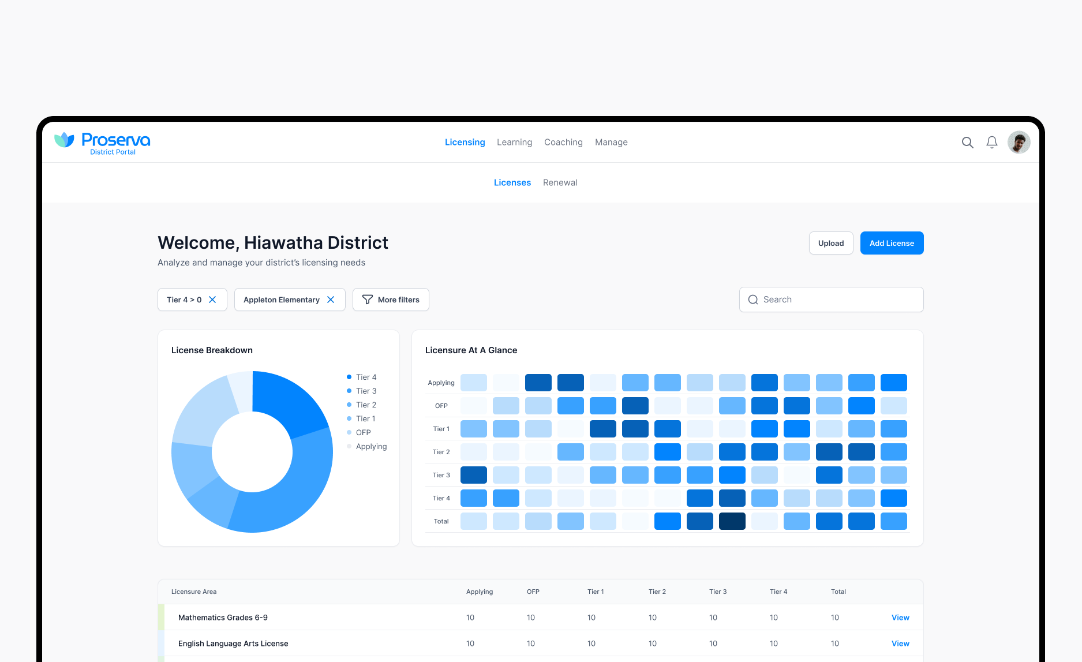Click the Tier 2 column header in table
The height and width of the screenshot is (662, 1082).
[x=657, y=592]
